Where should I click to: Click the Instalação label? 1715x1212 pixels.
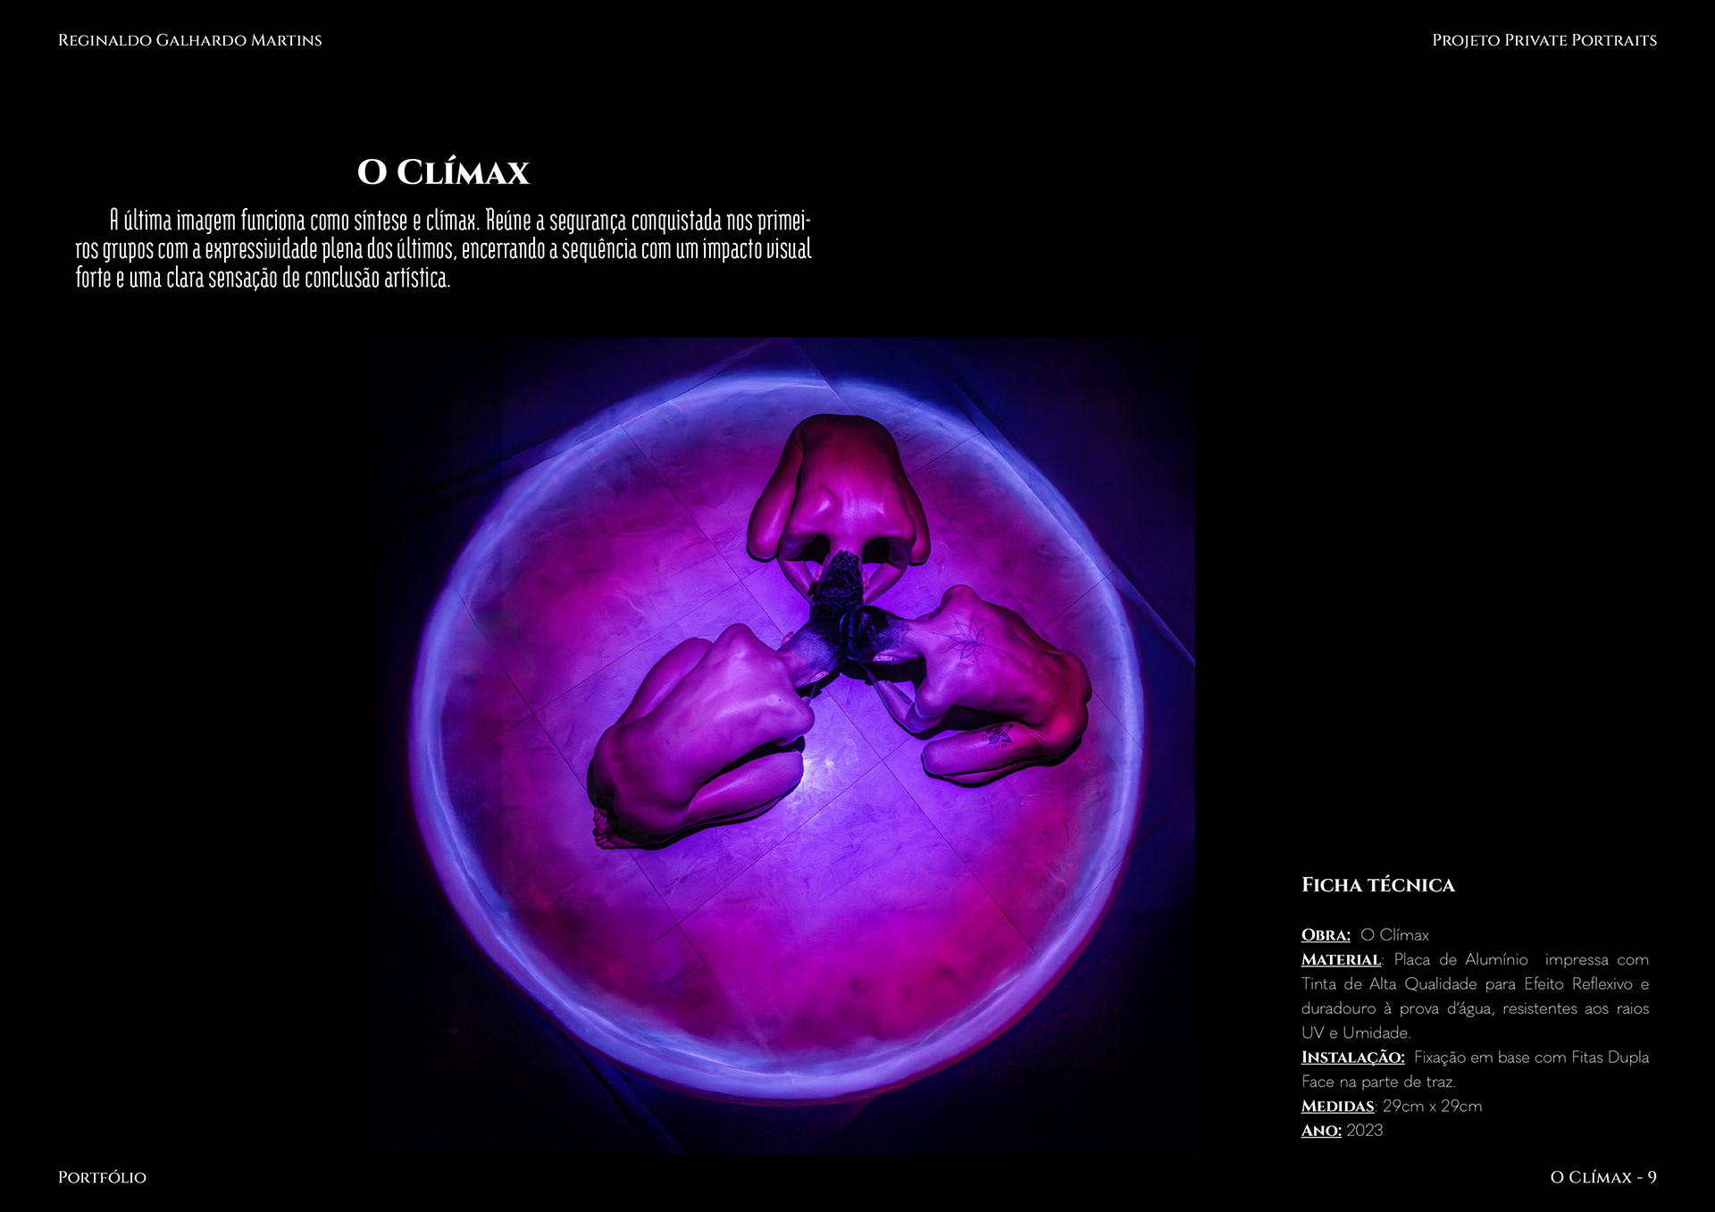[x=1352, y=1057]
